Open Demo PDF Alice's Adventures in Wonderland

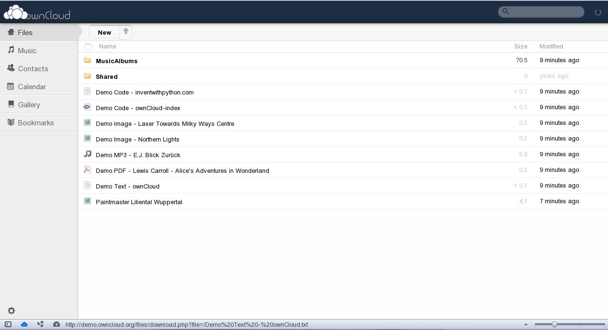click(182, 170)
